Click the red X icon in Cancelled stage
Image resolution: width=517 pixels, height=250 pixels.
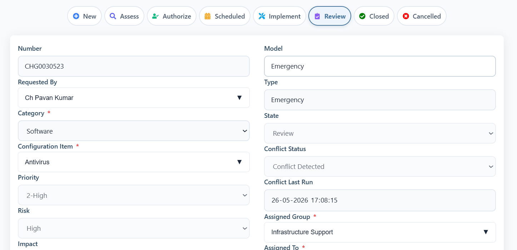point(406,16)
